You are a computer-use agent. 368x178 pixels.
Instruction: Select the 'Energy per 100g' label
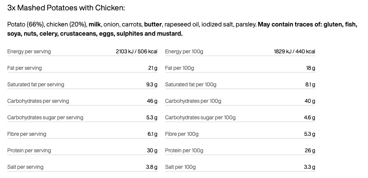184,51
